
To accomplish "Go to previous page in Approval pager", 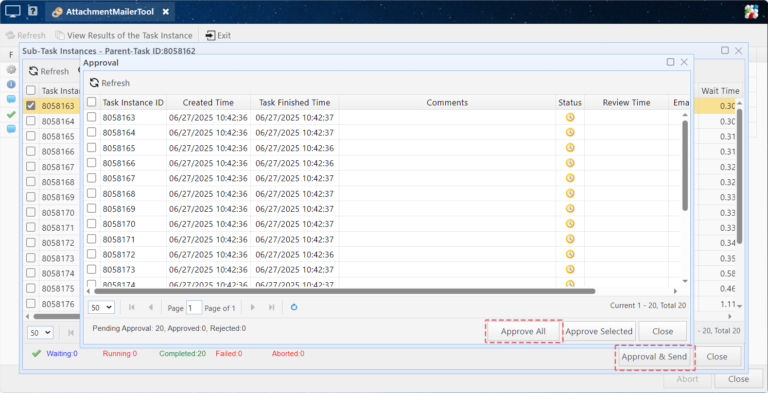I will [x=151, y=307].
